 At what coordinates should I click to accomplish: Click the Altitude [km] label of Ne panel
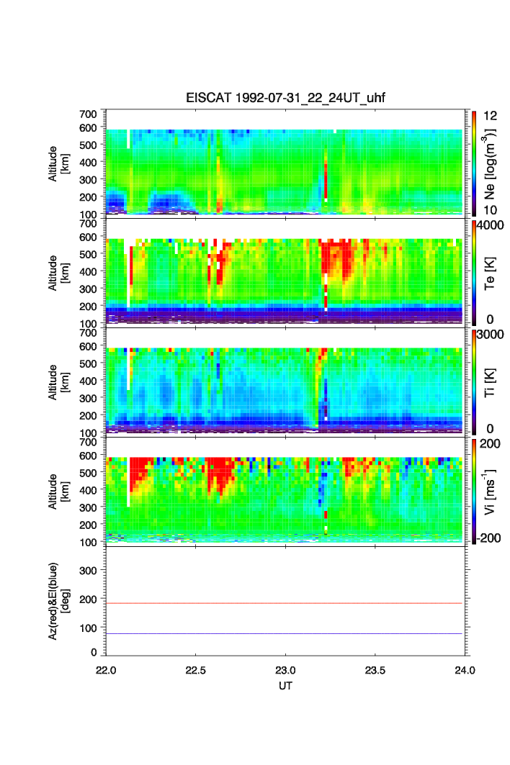point(58,164)
